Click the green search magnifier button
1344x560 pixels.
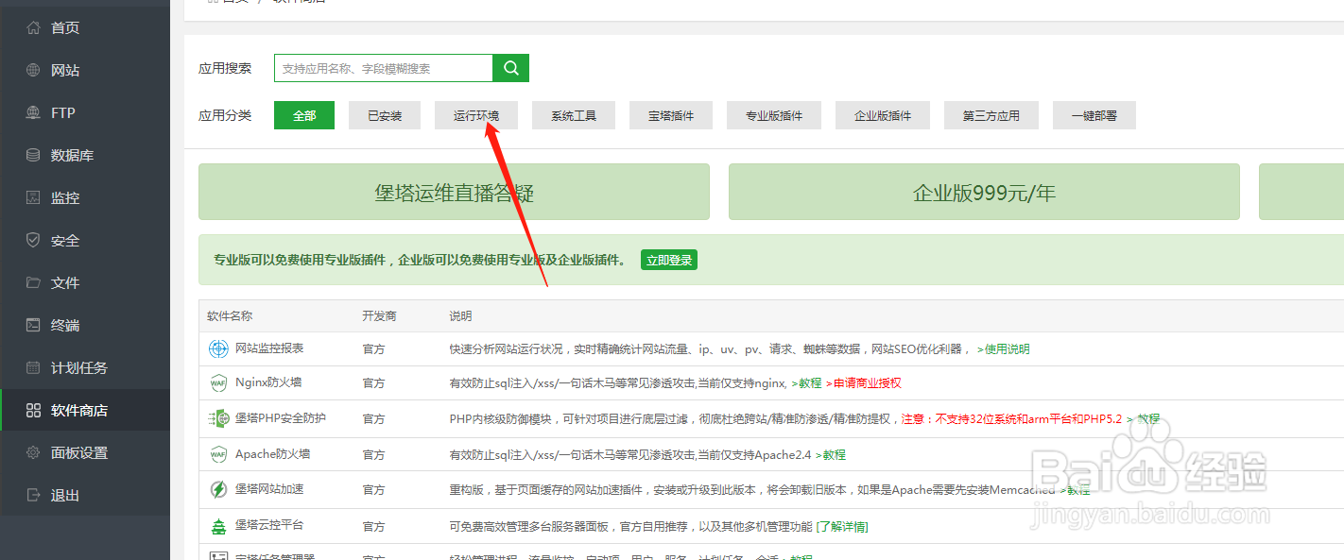pos(511,68)
